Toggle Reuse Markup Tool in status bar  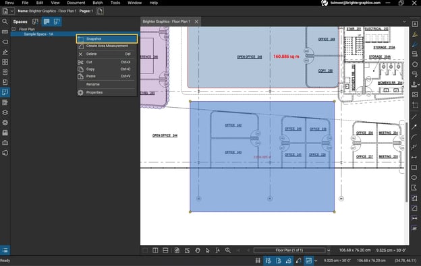tap(299, 261)
